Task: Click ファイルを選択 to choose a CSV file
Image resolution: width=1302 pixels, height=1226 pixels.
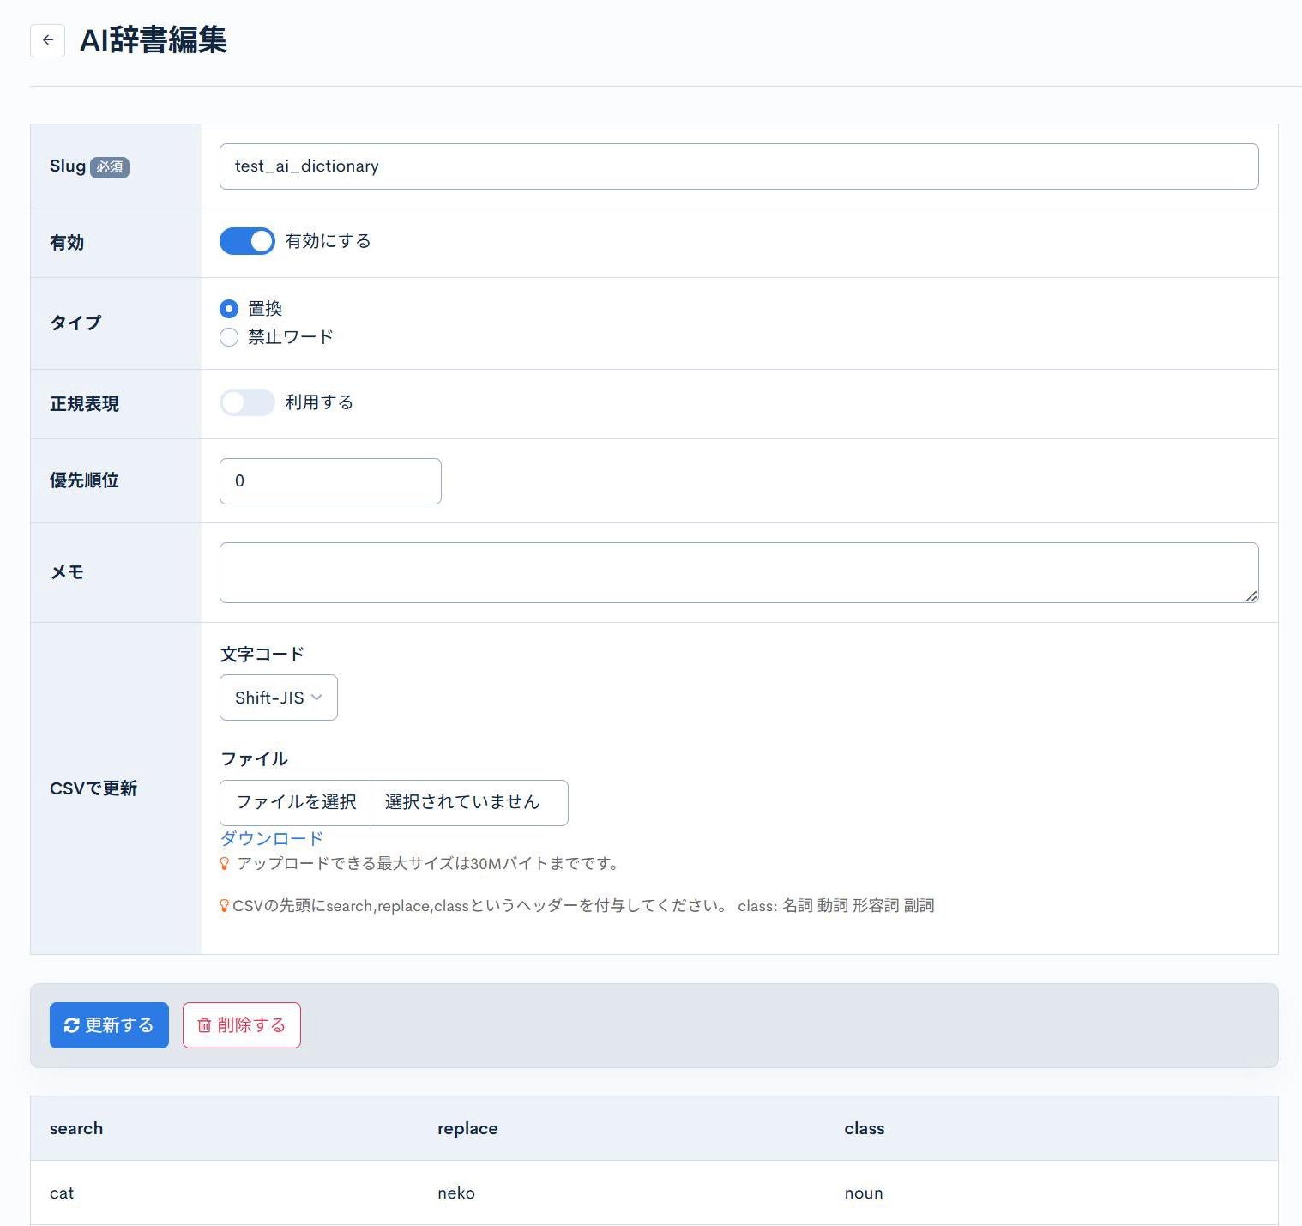Action: pyautogui.click(x=295, y=802)
